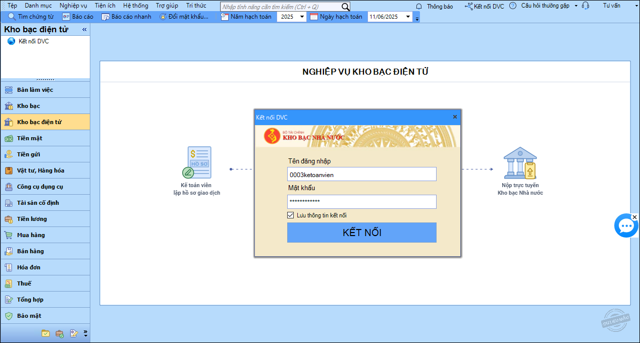640x343 pixels.
Task: Open Bàn làm việc in sidebar
Action: (45, 90)
